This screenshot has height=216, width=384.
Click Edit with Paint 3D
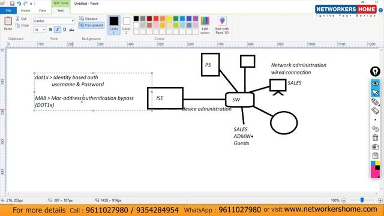pos(222,25)
